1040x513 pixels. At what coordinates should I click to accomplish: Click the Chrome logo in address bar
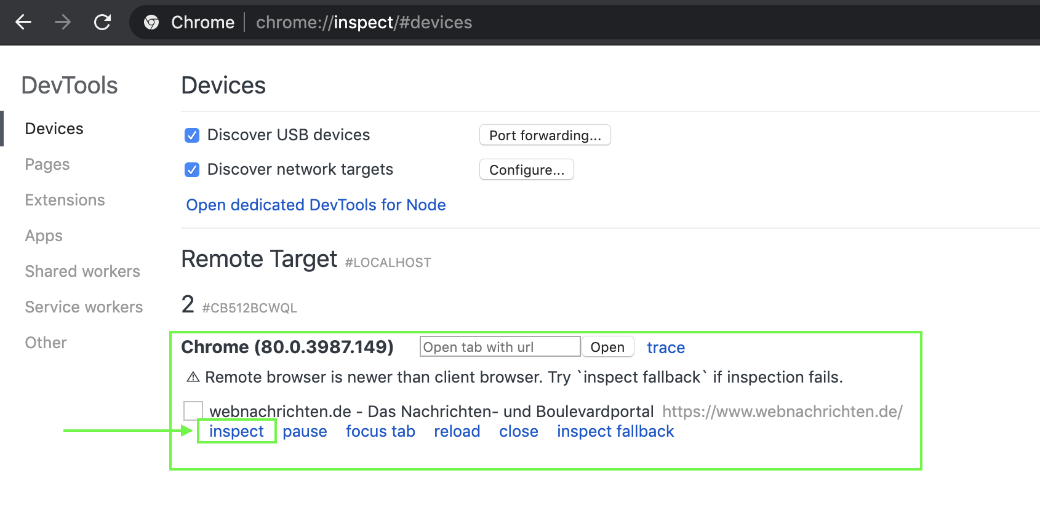(151, 23)
